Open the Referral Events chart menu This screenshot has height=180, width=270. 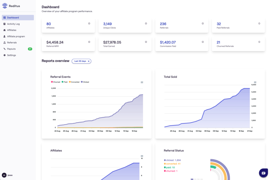tap(142, 82)
